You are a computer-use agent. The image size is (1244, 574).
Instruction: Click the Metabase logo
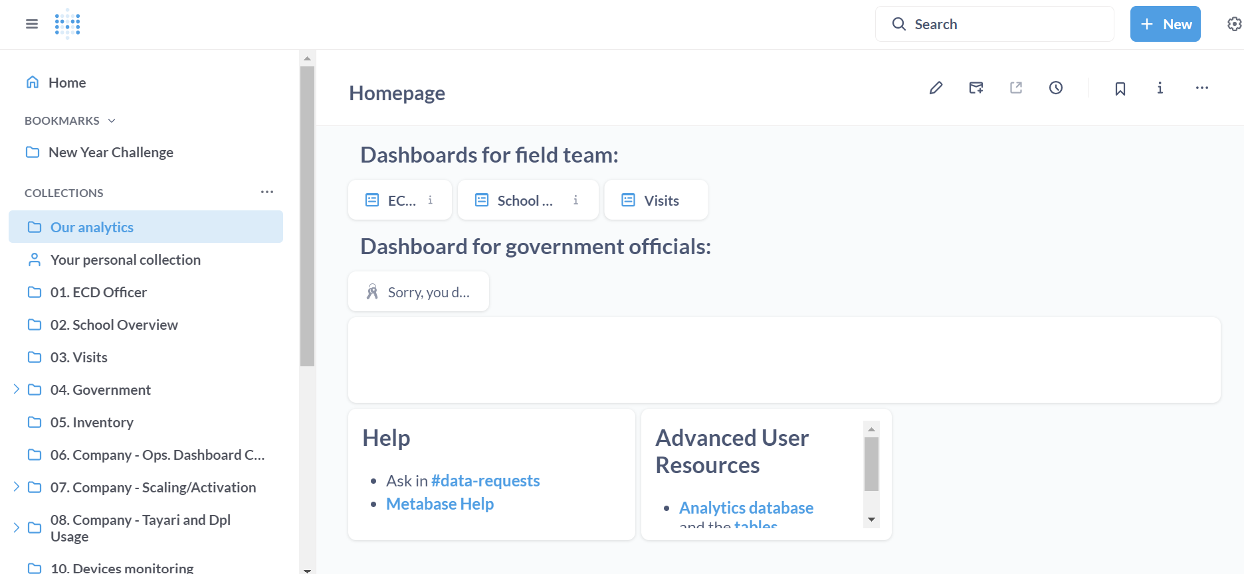pyautogui.click(x=67, y=24)
